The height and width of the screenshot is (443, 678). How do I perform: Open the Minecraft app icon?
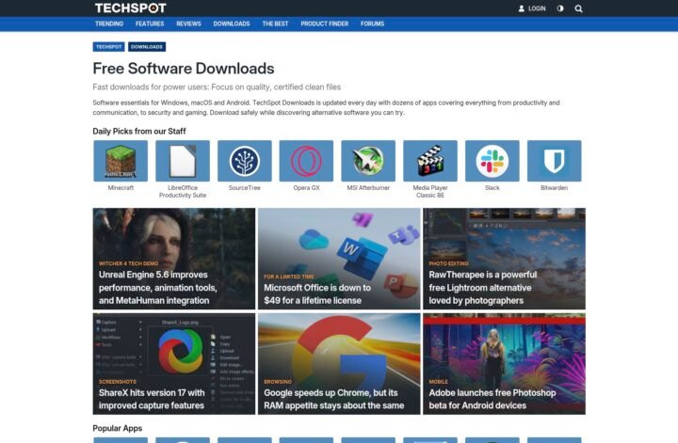121,161
